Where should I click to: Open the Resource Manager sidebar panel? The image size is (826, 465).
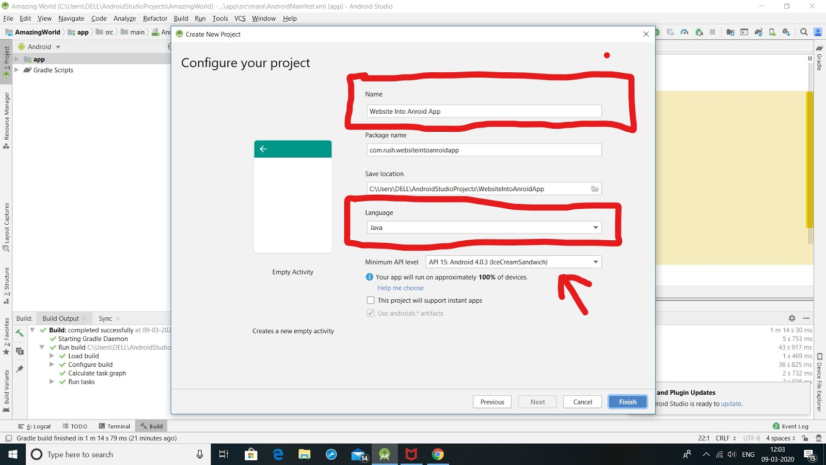pyautogui.click(x=7, y=114)
